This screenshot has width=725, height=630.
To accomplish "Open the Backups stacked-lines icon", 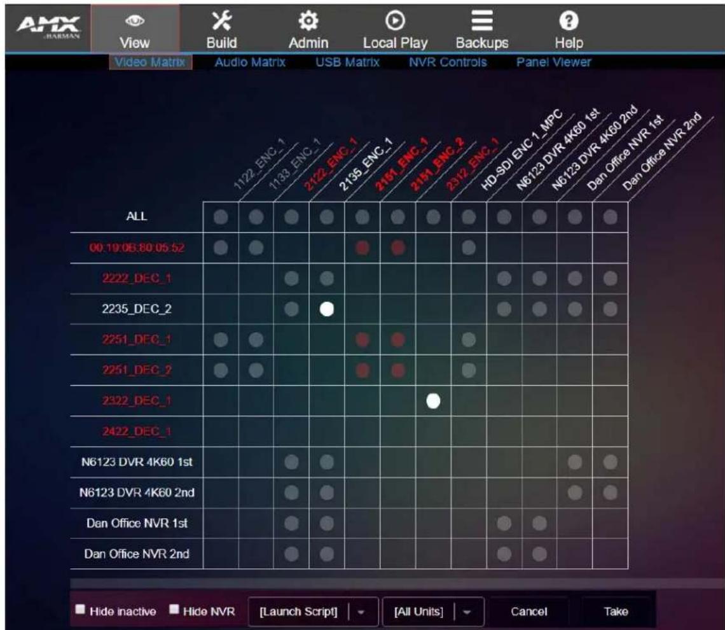I will (482, 21).
